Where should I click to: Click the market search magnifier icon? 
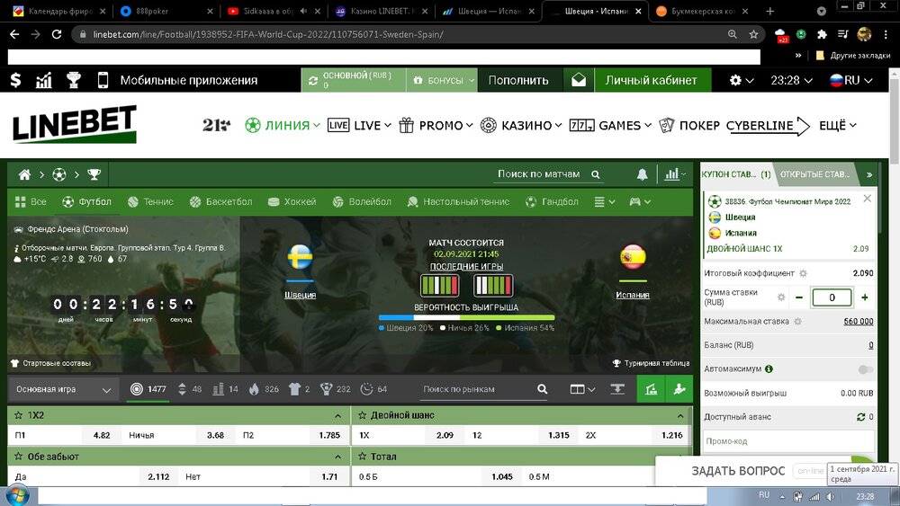click(x=543, y=389)
